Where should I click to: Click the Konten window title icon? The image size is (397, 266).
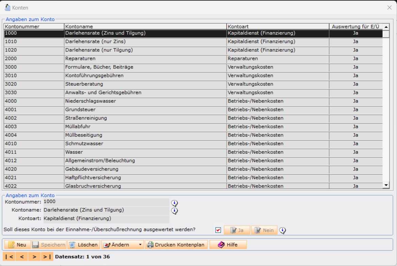coord(7,7)
